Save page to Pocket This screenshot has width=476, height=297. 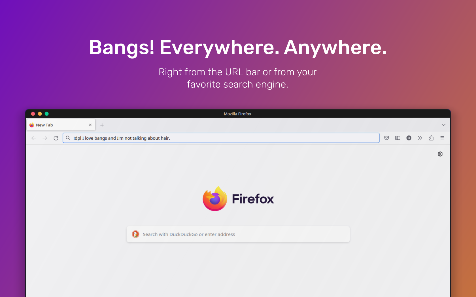coord(386,138)
